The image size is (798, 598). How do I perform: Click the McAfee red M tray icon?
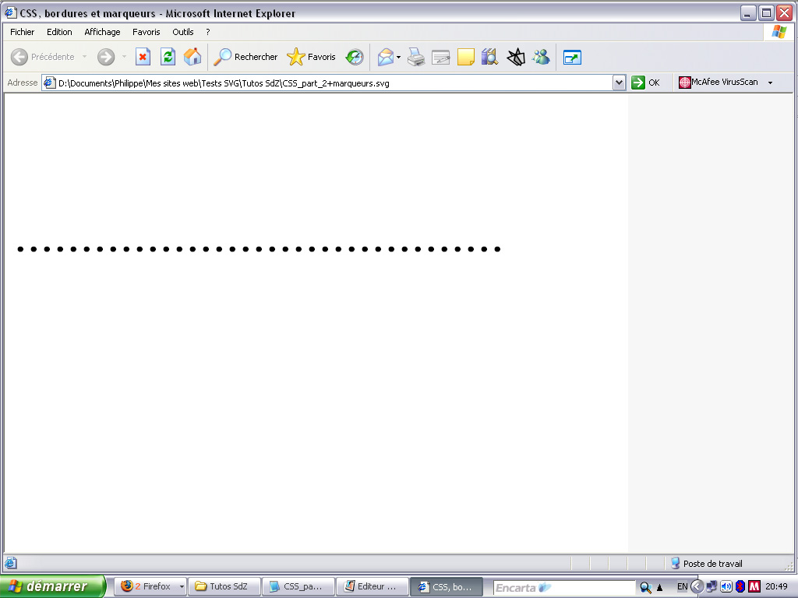click(x=754, y=587)
